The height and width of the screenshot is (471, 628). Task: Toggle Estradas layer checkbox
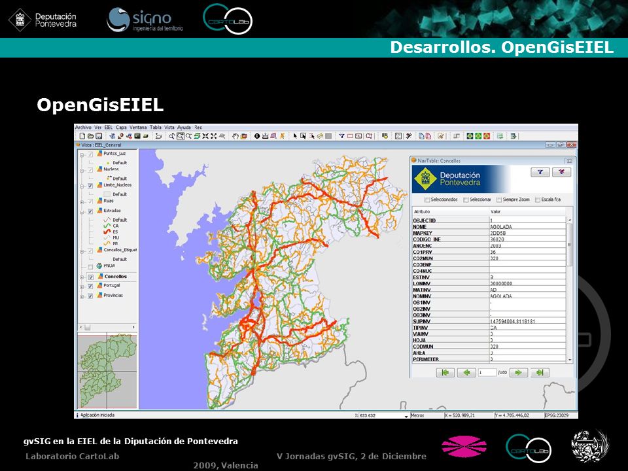[90, 211]
